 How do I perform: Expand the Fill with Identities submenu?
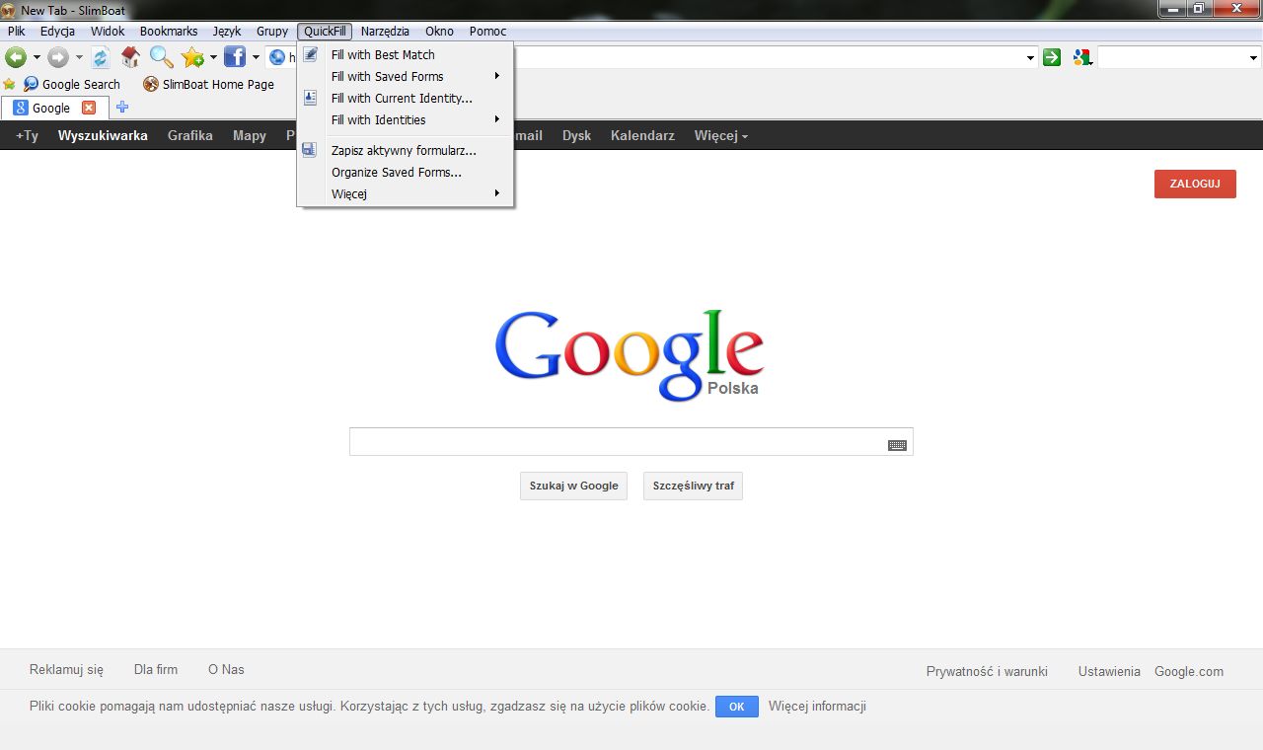click(497, 119)
